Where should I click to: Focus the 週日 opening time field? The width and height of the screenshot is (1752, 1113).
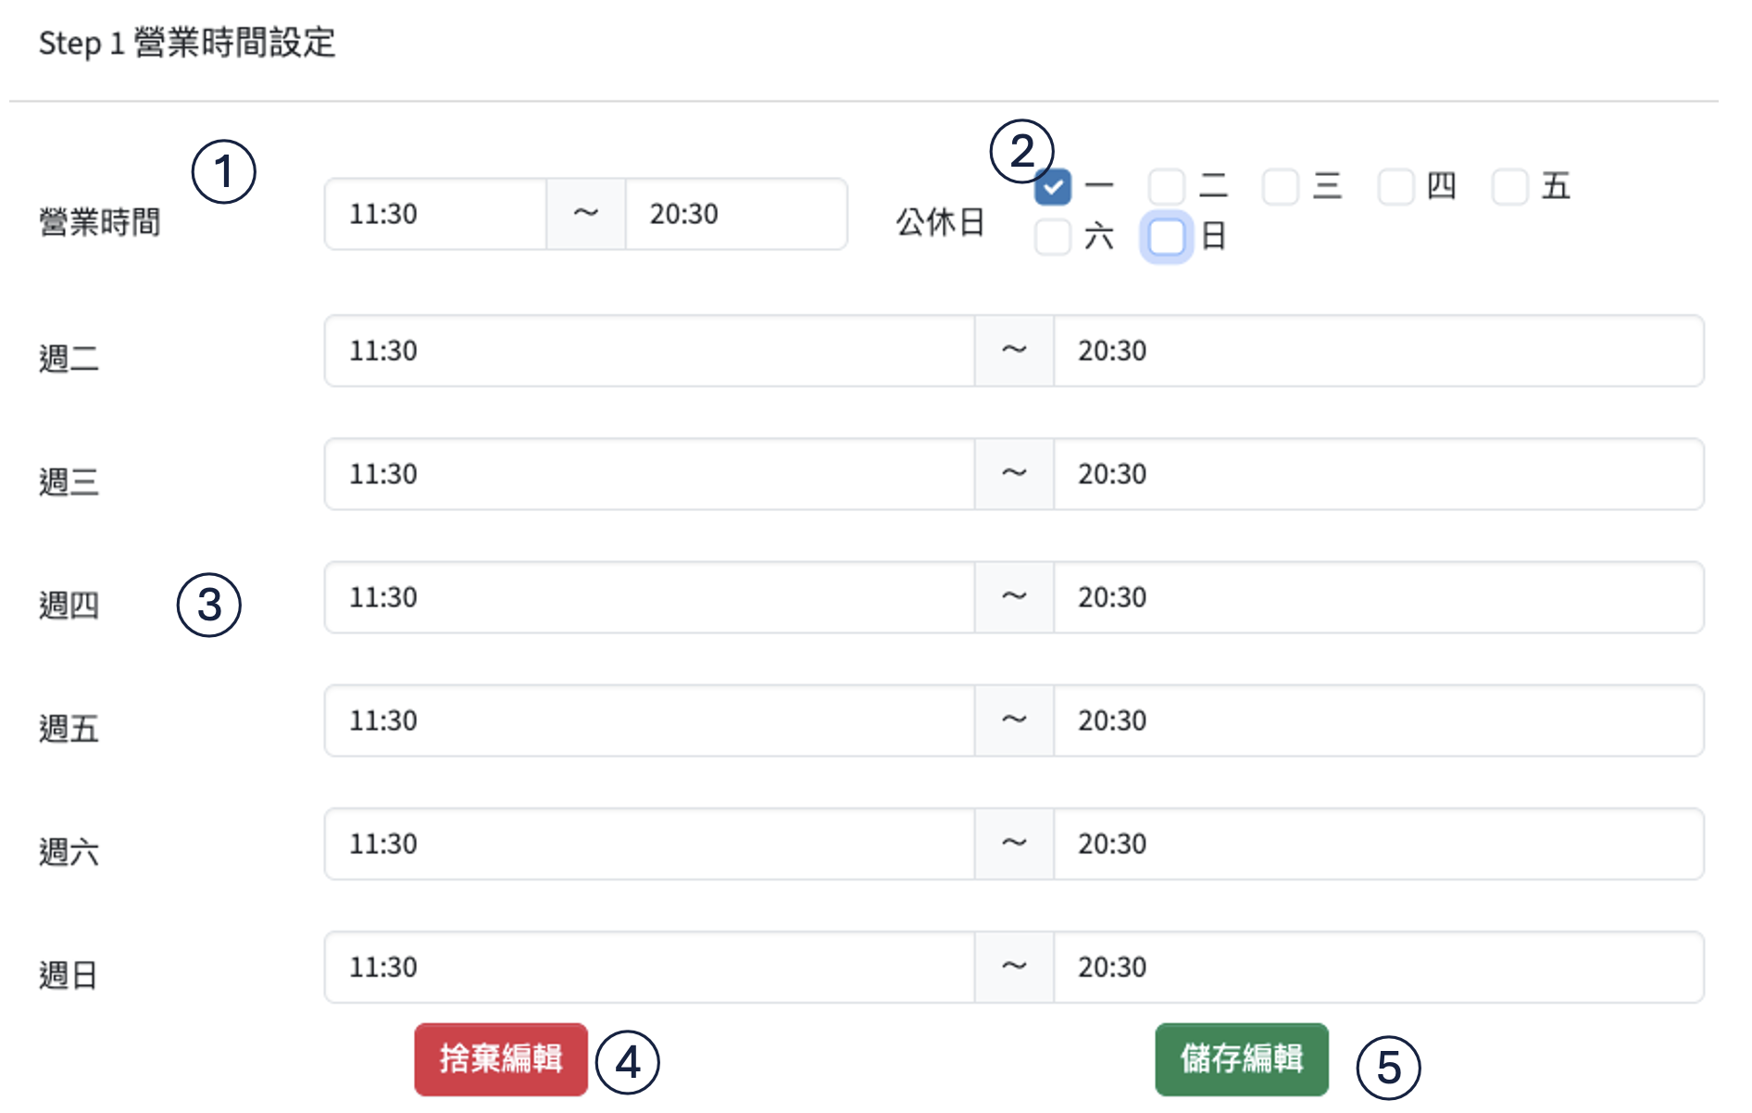[x=648, y=967]
